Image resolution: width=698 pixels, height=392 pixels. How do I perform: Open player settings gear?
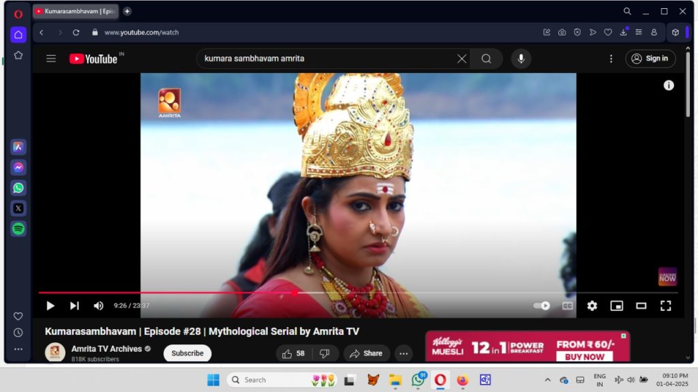(x=592, y=305)
